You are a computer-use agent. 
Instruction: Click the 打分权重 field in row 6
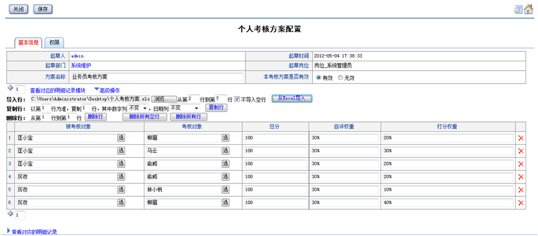[x=448, y=203]
